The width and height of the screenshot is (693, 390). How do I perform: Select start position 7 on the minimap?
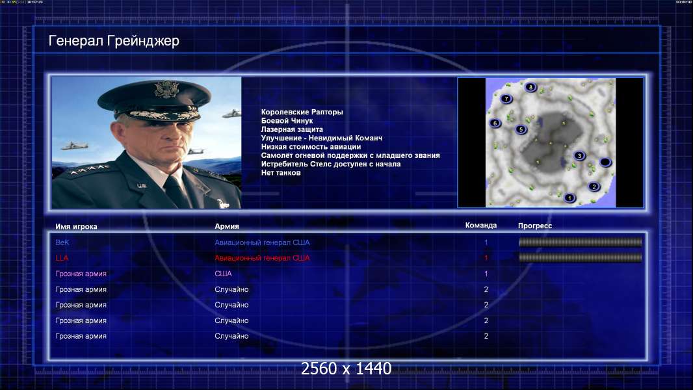(506, 99)
